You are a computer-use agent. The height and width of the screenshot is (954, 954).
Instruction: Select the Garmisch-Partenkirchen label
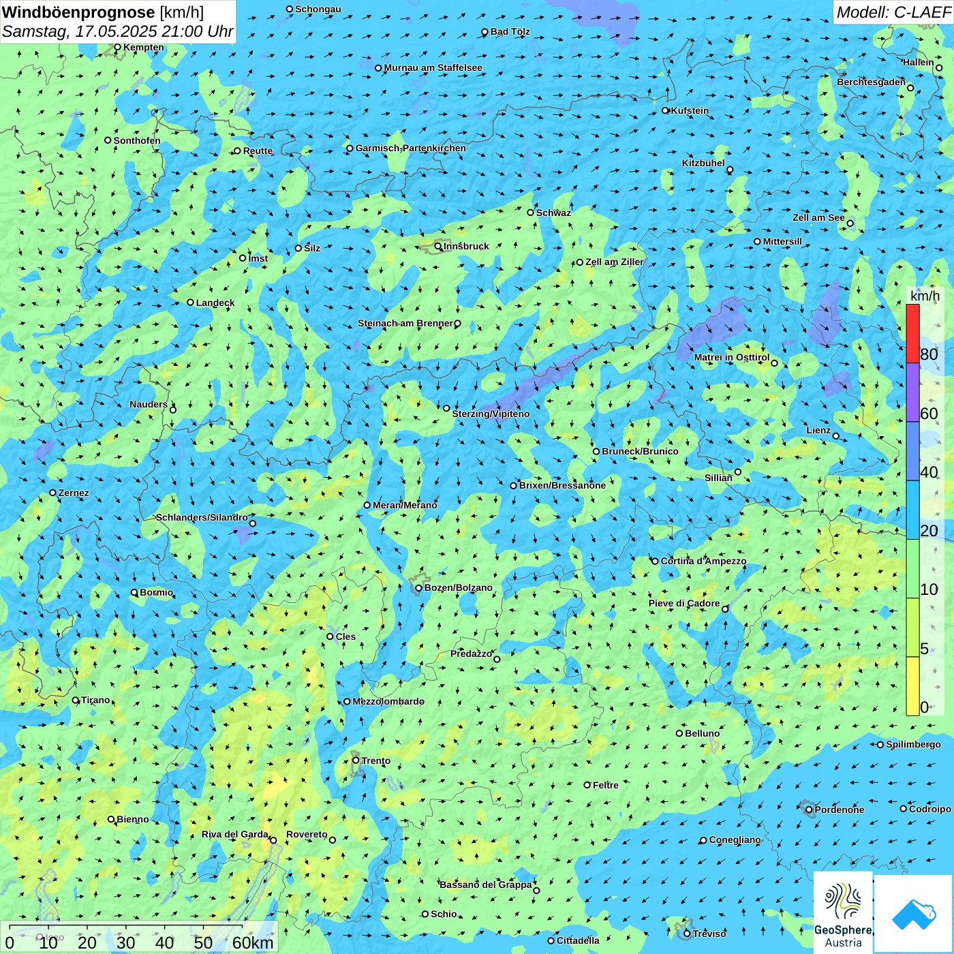411,148
